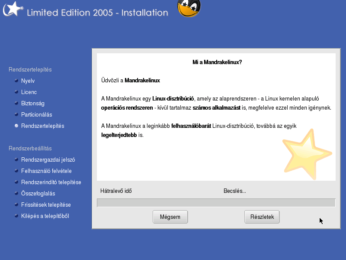
Task: Click the bold 'operációs rendszeren' text
Action: tap(127, 108)
